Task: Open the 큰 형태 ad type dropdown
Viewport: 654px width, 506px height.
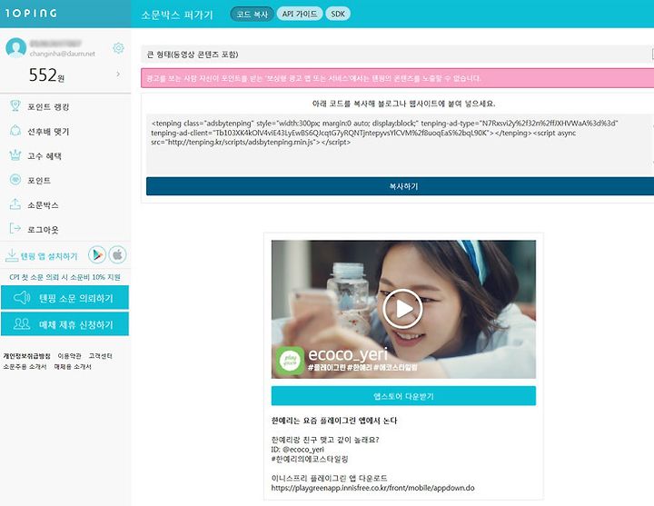Action: pyautogui.click(x=398, y=55)
